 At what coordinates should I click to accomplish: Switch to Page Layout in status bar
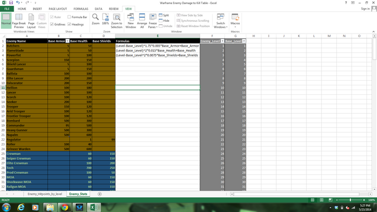pos(322,200)
